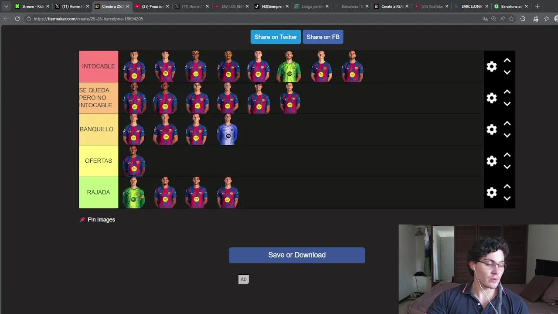This screenshot has width=558, height=314.
Task: Click the green-kit goalkeeper in INTOCABLE tier
Action: coord(289,66)
